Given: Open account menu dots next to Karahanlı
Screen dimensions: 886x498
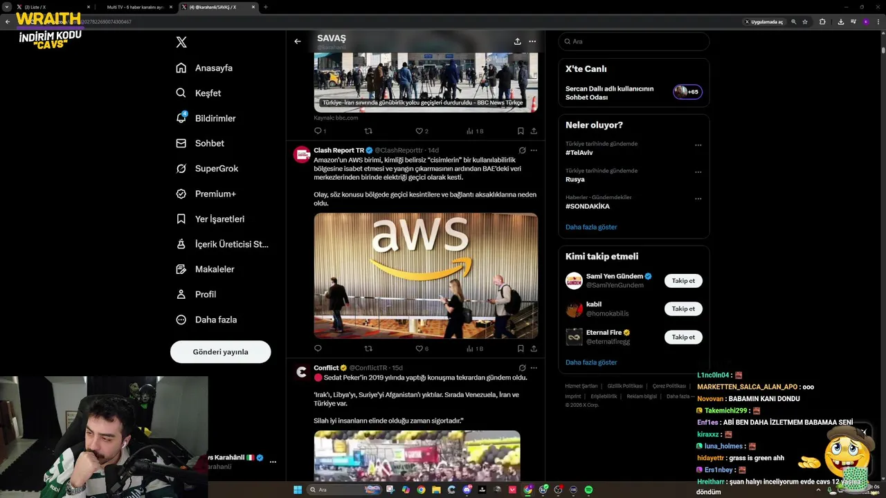Looking at the screenshot, I should click(273, 462).
